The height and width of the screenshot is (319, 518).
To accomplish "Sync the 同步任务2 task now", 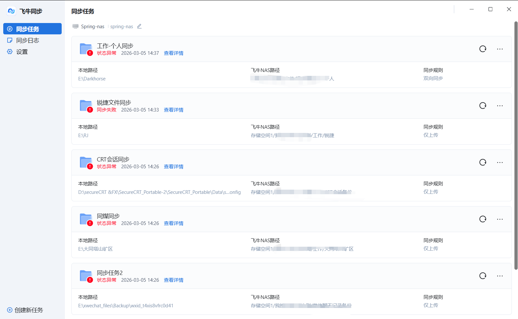I will pyautogui.click(x=483, y=276).
